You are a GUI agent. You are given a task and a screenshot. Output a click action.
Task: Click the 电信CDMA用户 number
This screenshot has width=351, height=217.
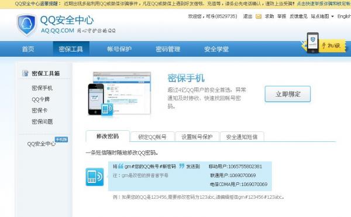pos(239,184)
